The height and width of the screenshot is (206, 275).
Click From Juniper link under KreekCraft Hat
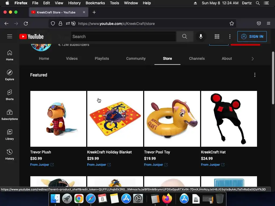coord(213,165)
